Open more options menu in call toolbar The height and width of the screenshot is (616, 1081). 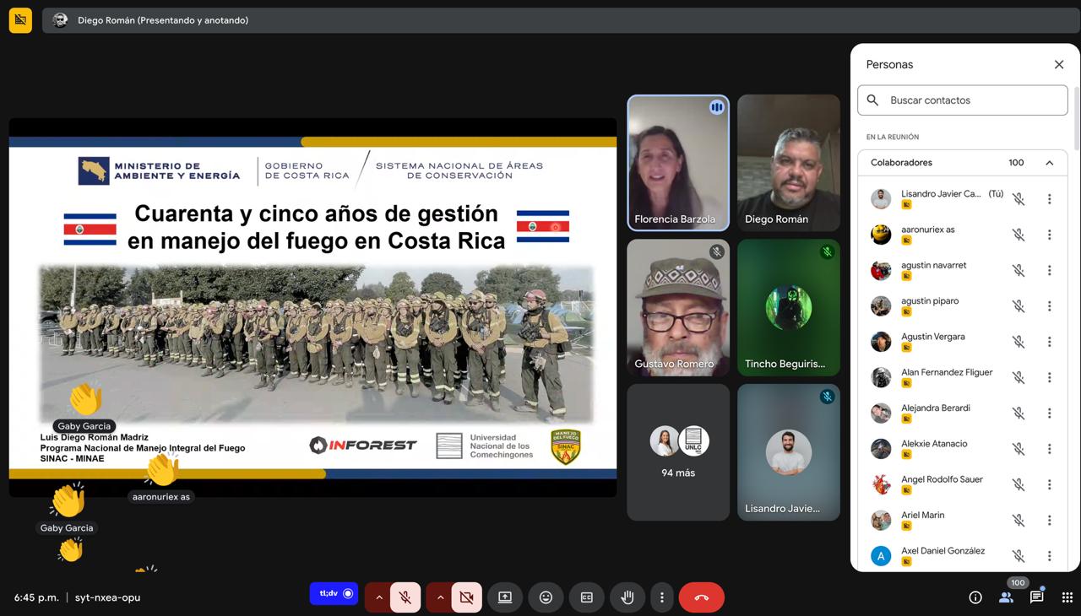point(661,597)
